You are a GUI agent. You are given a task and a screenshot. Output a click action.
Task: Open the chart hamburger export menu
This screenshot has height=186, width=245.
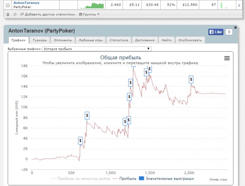tap(227, 58)
